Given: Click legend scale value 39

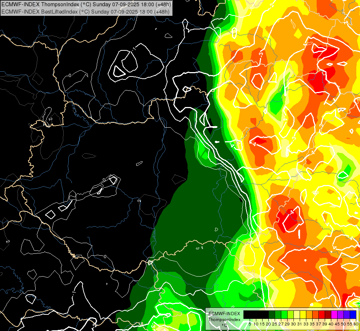Looking at the screenshot, I should (x=325, y=324).
